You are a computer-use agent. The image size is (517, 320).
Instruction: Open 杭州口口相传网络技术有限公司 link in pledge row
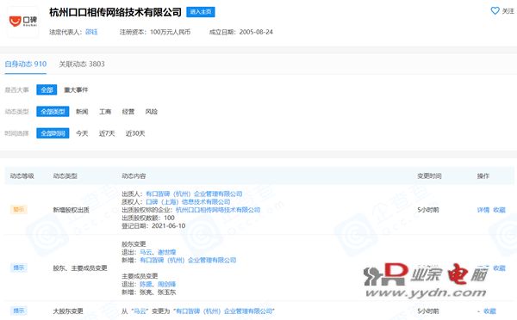(218, 210)
